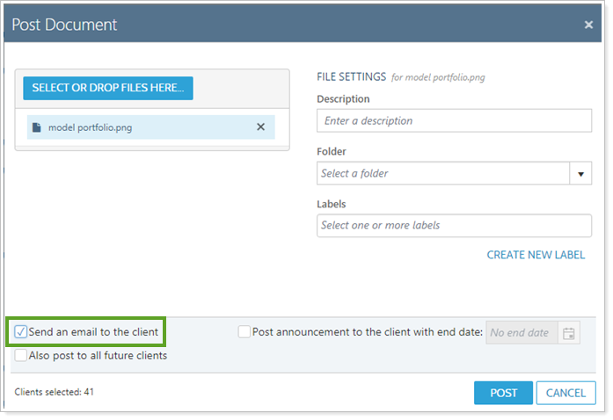Enable Also post to all future clients
Screen dimensions: 613x420
pos(21,356)
